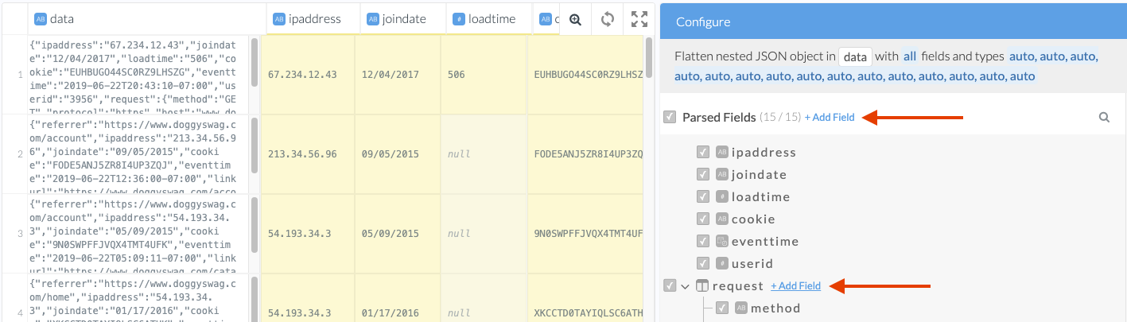Click the search icon in Parsed Fields
Screen dimensions: 1127x322
[1104, 118]
